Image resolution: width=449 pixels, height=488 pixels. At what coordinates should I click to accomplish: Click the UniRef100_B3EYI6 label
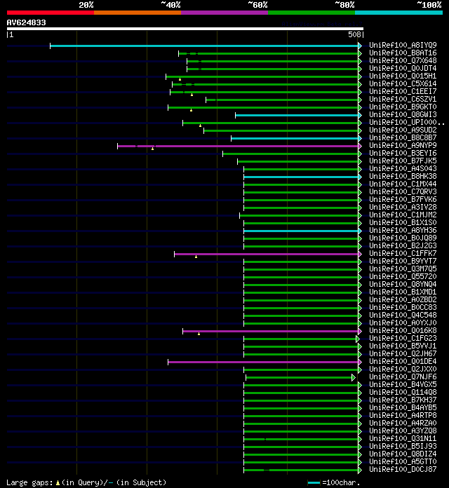click(403, 153)
